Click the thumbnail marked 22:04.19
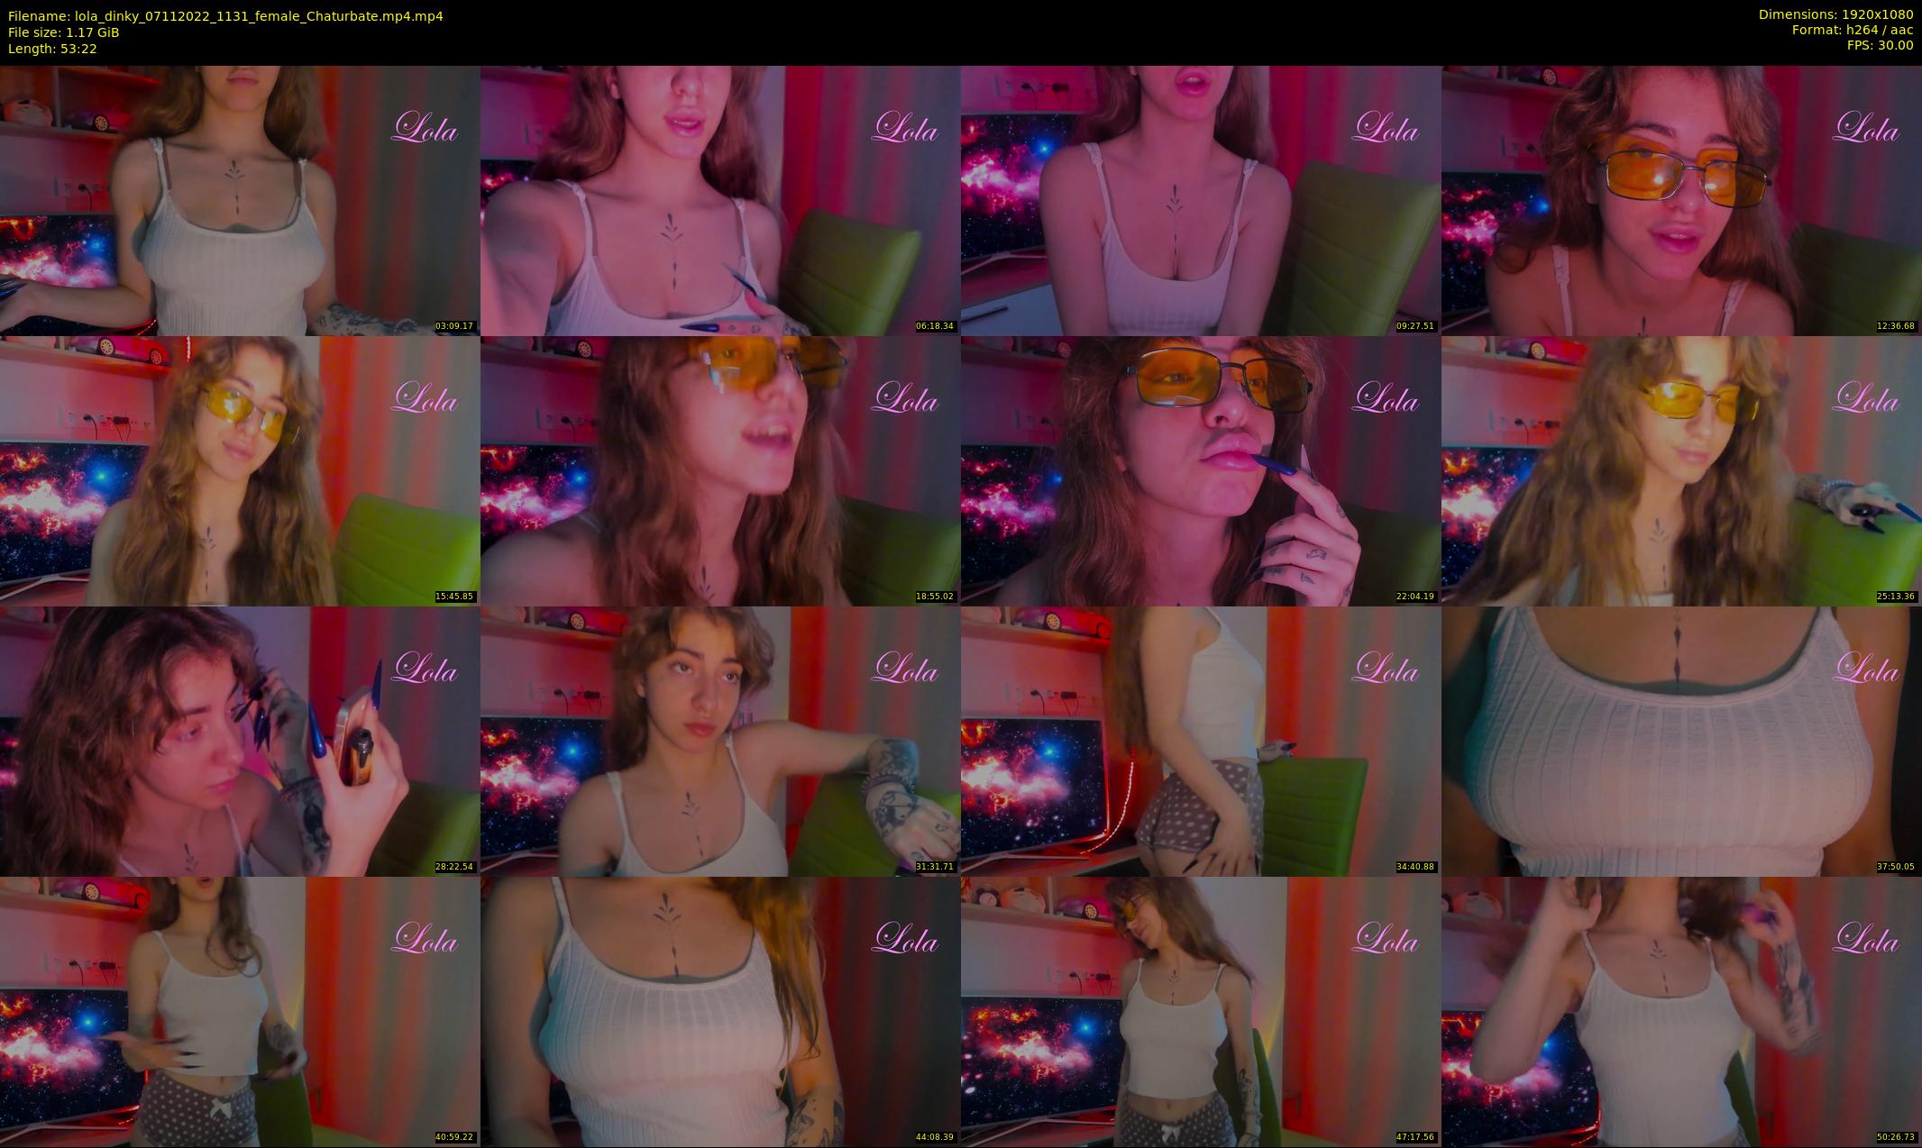 (x=1201, y=470)
